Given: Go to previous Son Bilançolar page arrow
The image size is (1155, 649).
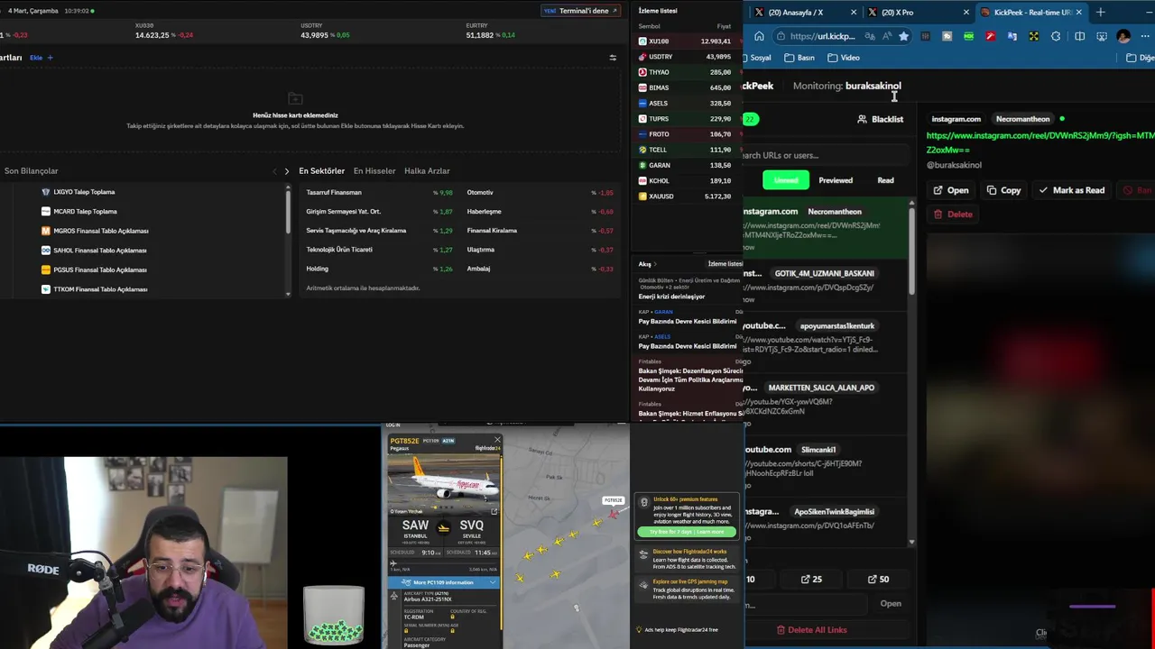Looking at the screenshot, I should [x=275, y=171].
